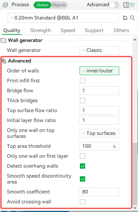The width and height of the screenshot is (138, 212).
Task: Open the Order of walls dropdown
Action: coord(99,71)
